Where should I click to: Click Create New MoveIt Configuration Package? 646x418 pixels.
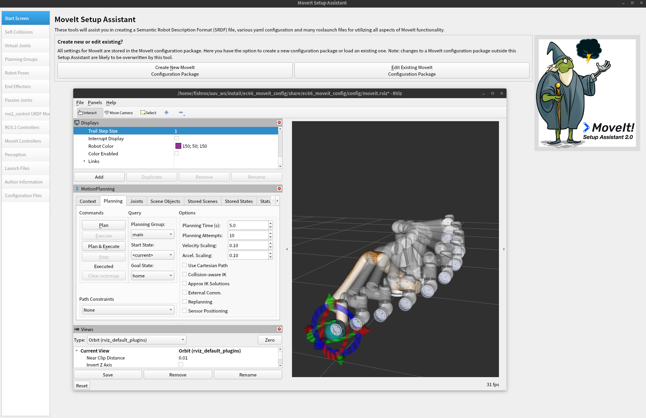(x=175, y=71)
